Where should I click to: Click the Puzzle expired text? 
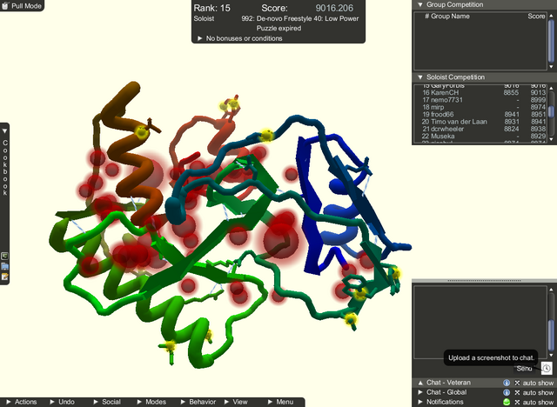(x=278, y=29)
